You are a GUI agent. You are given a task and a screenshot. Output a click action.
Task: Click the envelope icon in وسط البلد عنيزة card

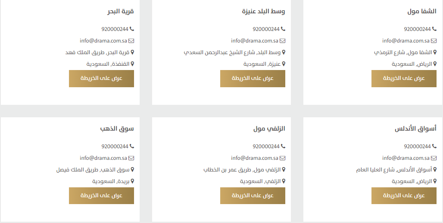283,41
